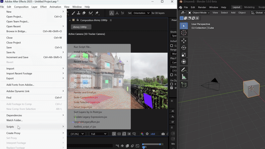
Task: Choose Blender's Intersect Selection mode icon
Action: click(197, 18)
